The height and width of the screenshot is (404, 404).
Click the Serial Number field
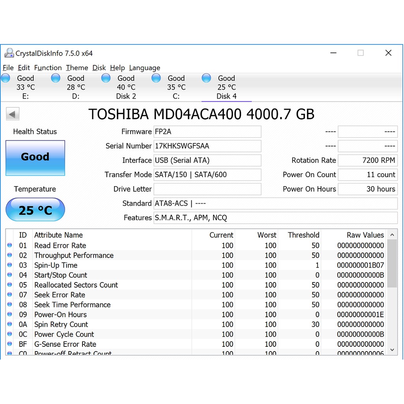point(207,146)
